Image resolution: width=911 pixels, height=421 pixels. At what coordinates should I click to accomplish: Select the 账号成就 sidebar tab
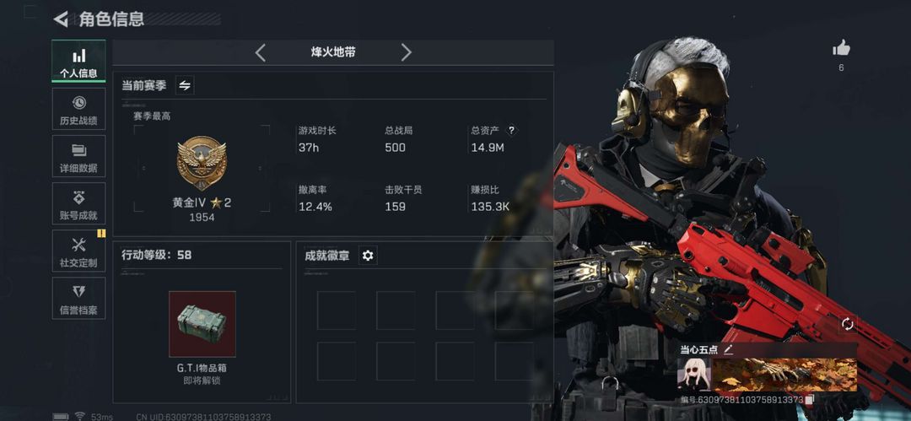click(x=78, y=203)
